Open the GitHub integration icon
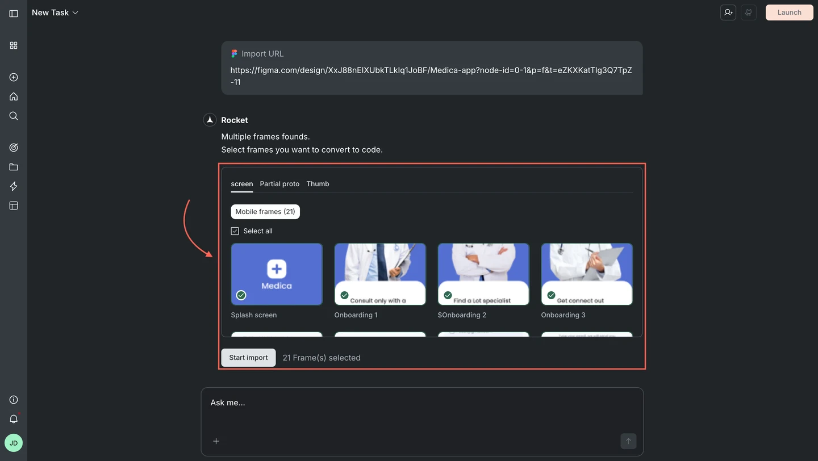 coord(748,12)
